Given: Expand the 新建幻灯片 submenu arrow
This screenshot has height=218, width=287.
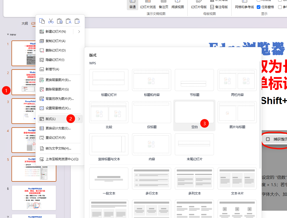Looking at the screenshot, I should point(79,32).
